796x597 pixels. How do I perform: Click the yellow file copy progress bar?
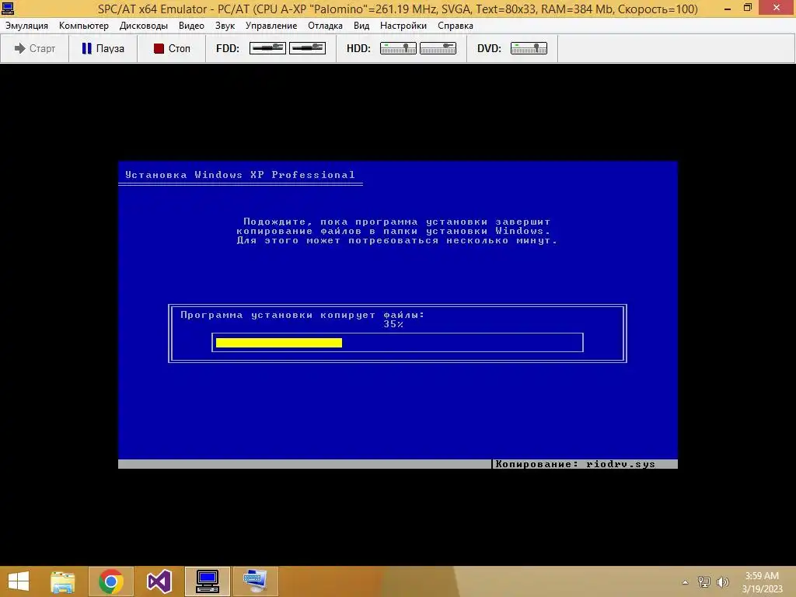tap(279, 343)
